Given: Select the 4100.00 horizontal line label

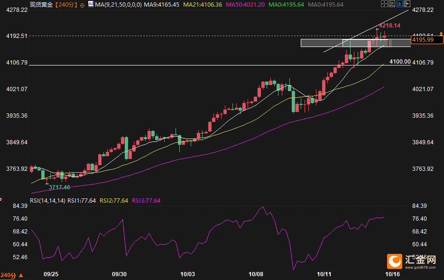Looking at the screenshot, I should (399, 62).
